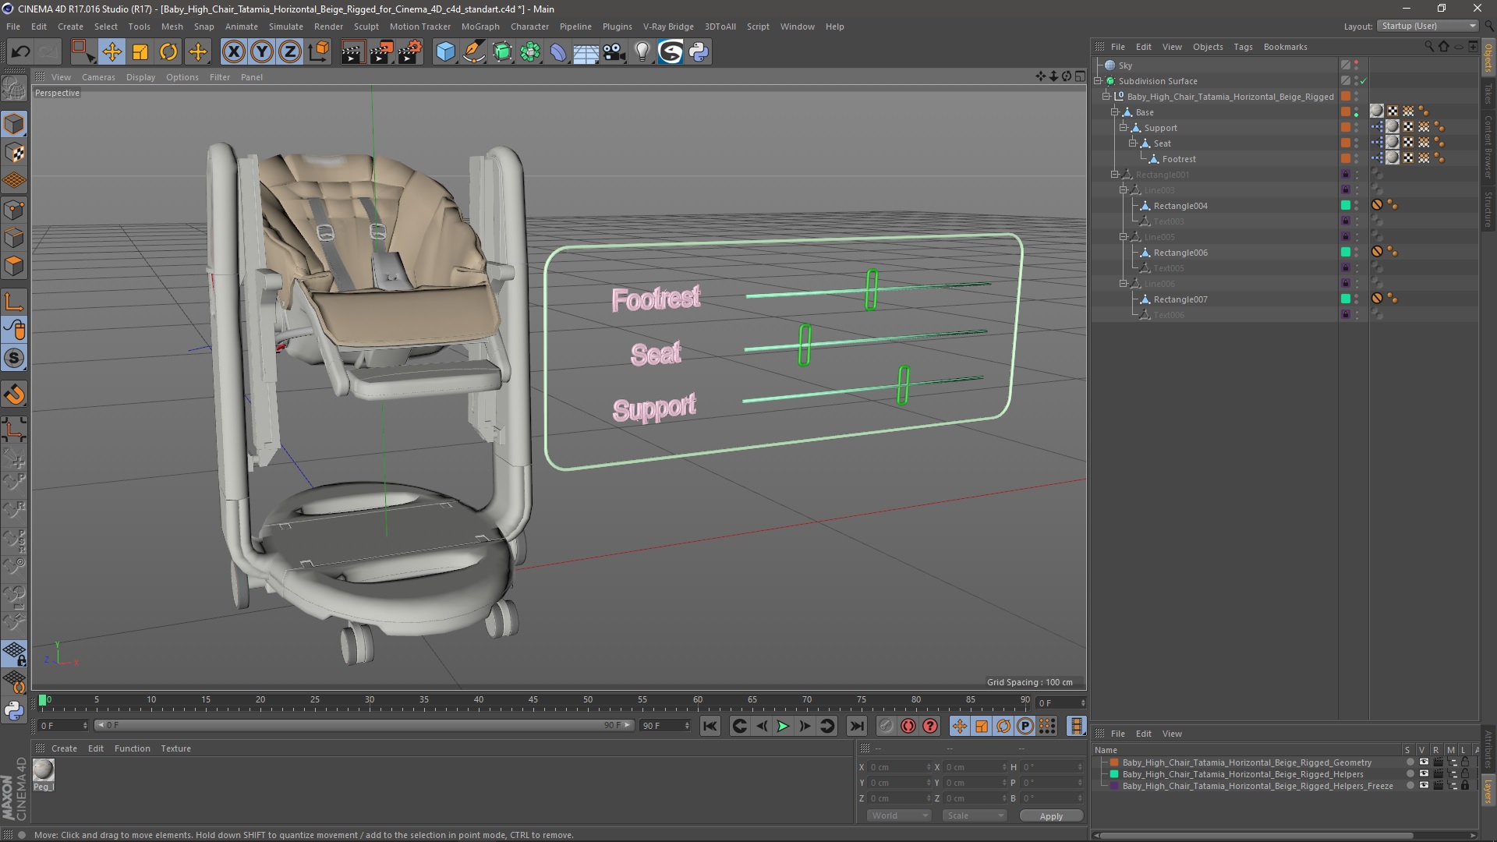Click the Enable Axis icon

14,302
